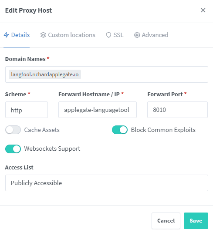Image resolution: width=213 pixels, height=233 pixels.
Task: Go to the Advanced tab label
Action: click(155, 35)
